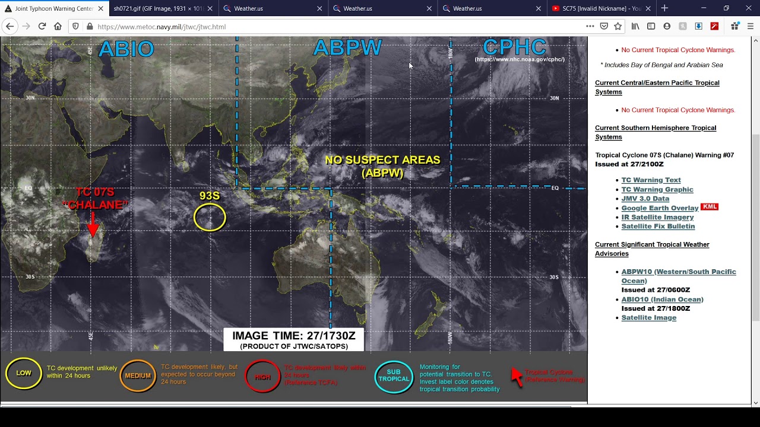Open the JMV 3.0 Data link
This screenshot has width=760, height=427.
[x=645, y=199]
